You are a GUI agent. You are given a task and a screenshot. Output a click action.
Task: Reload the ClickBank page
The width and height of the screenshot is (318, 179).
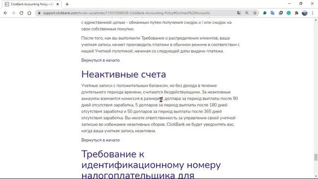pyautogui.click(x=21, y=13)
